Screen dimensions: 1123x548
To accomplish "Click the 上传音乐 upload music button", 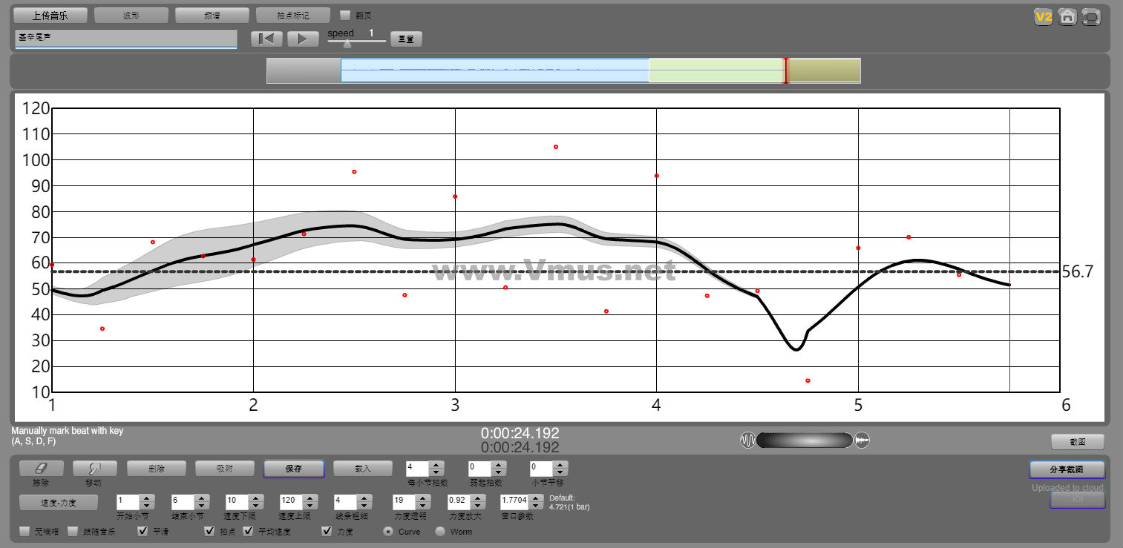I will click(50, 16).
